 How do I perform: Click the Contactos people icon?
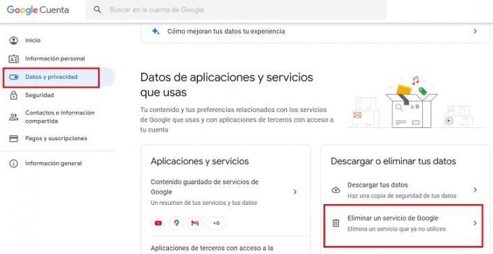pyautogui.click(x=14, y=117)
